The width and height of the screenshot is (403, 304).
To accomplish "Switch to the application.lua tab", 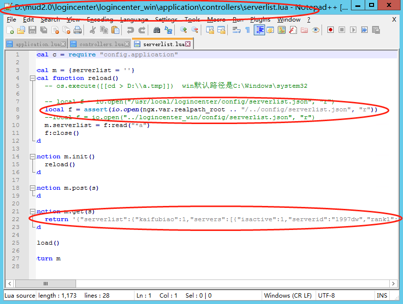I will 36,44.
